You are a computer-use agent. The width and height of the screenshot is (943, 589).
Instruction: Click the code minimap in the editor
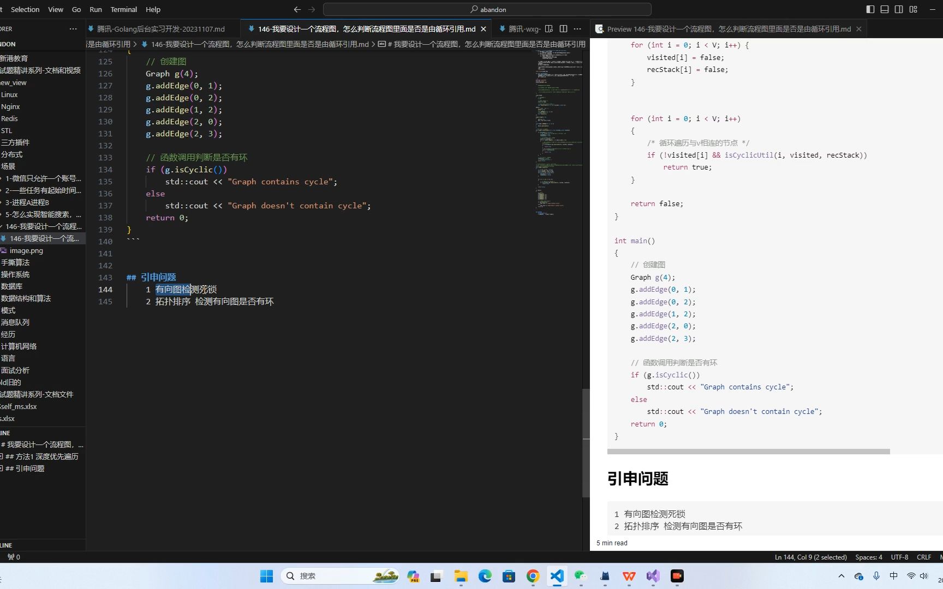559,133
